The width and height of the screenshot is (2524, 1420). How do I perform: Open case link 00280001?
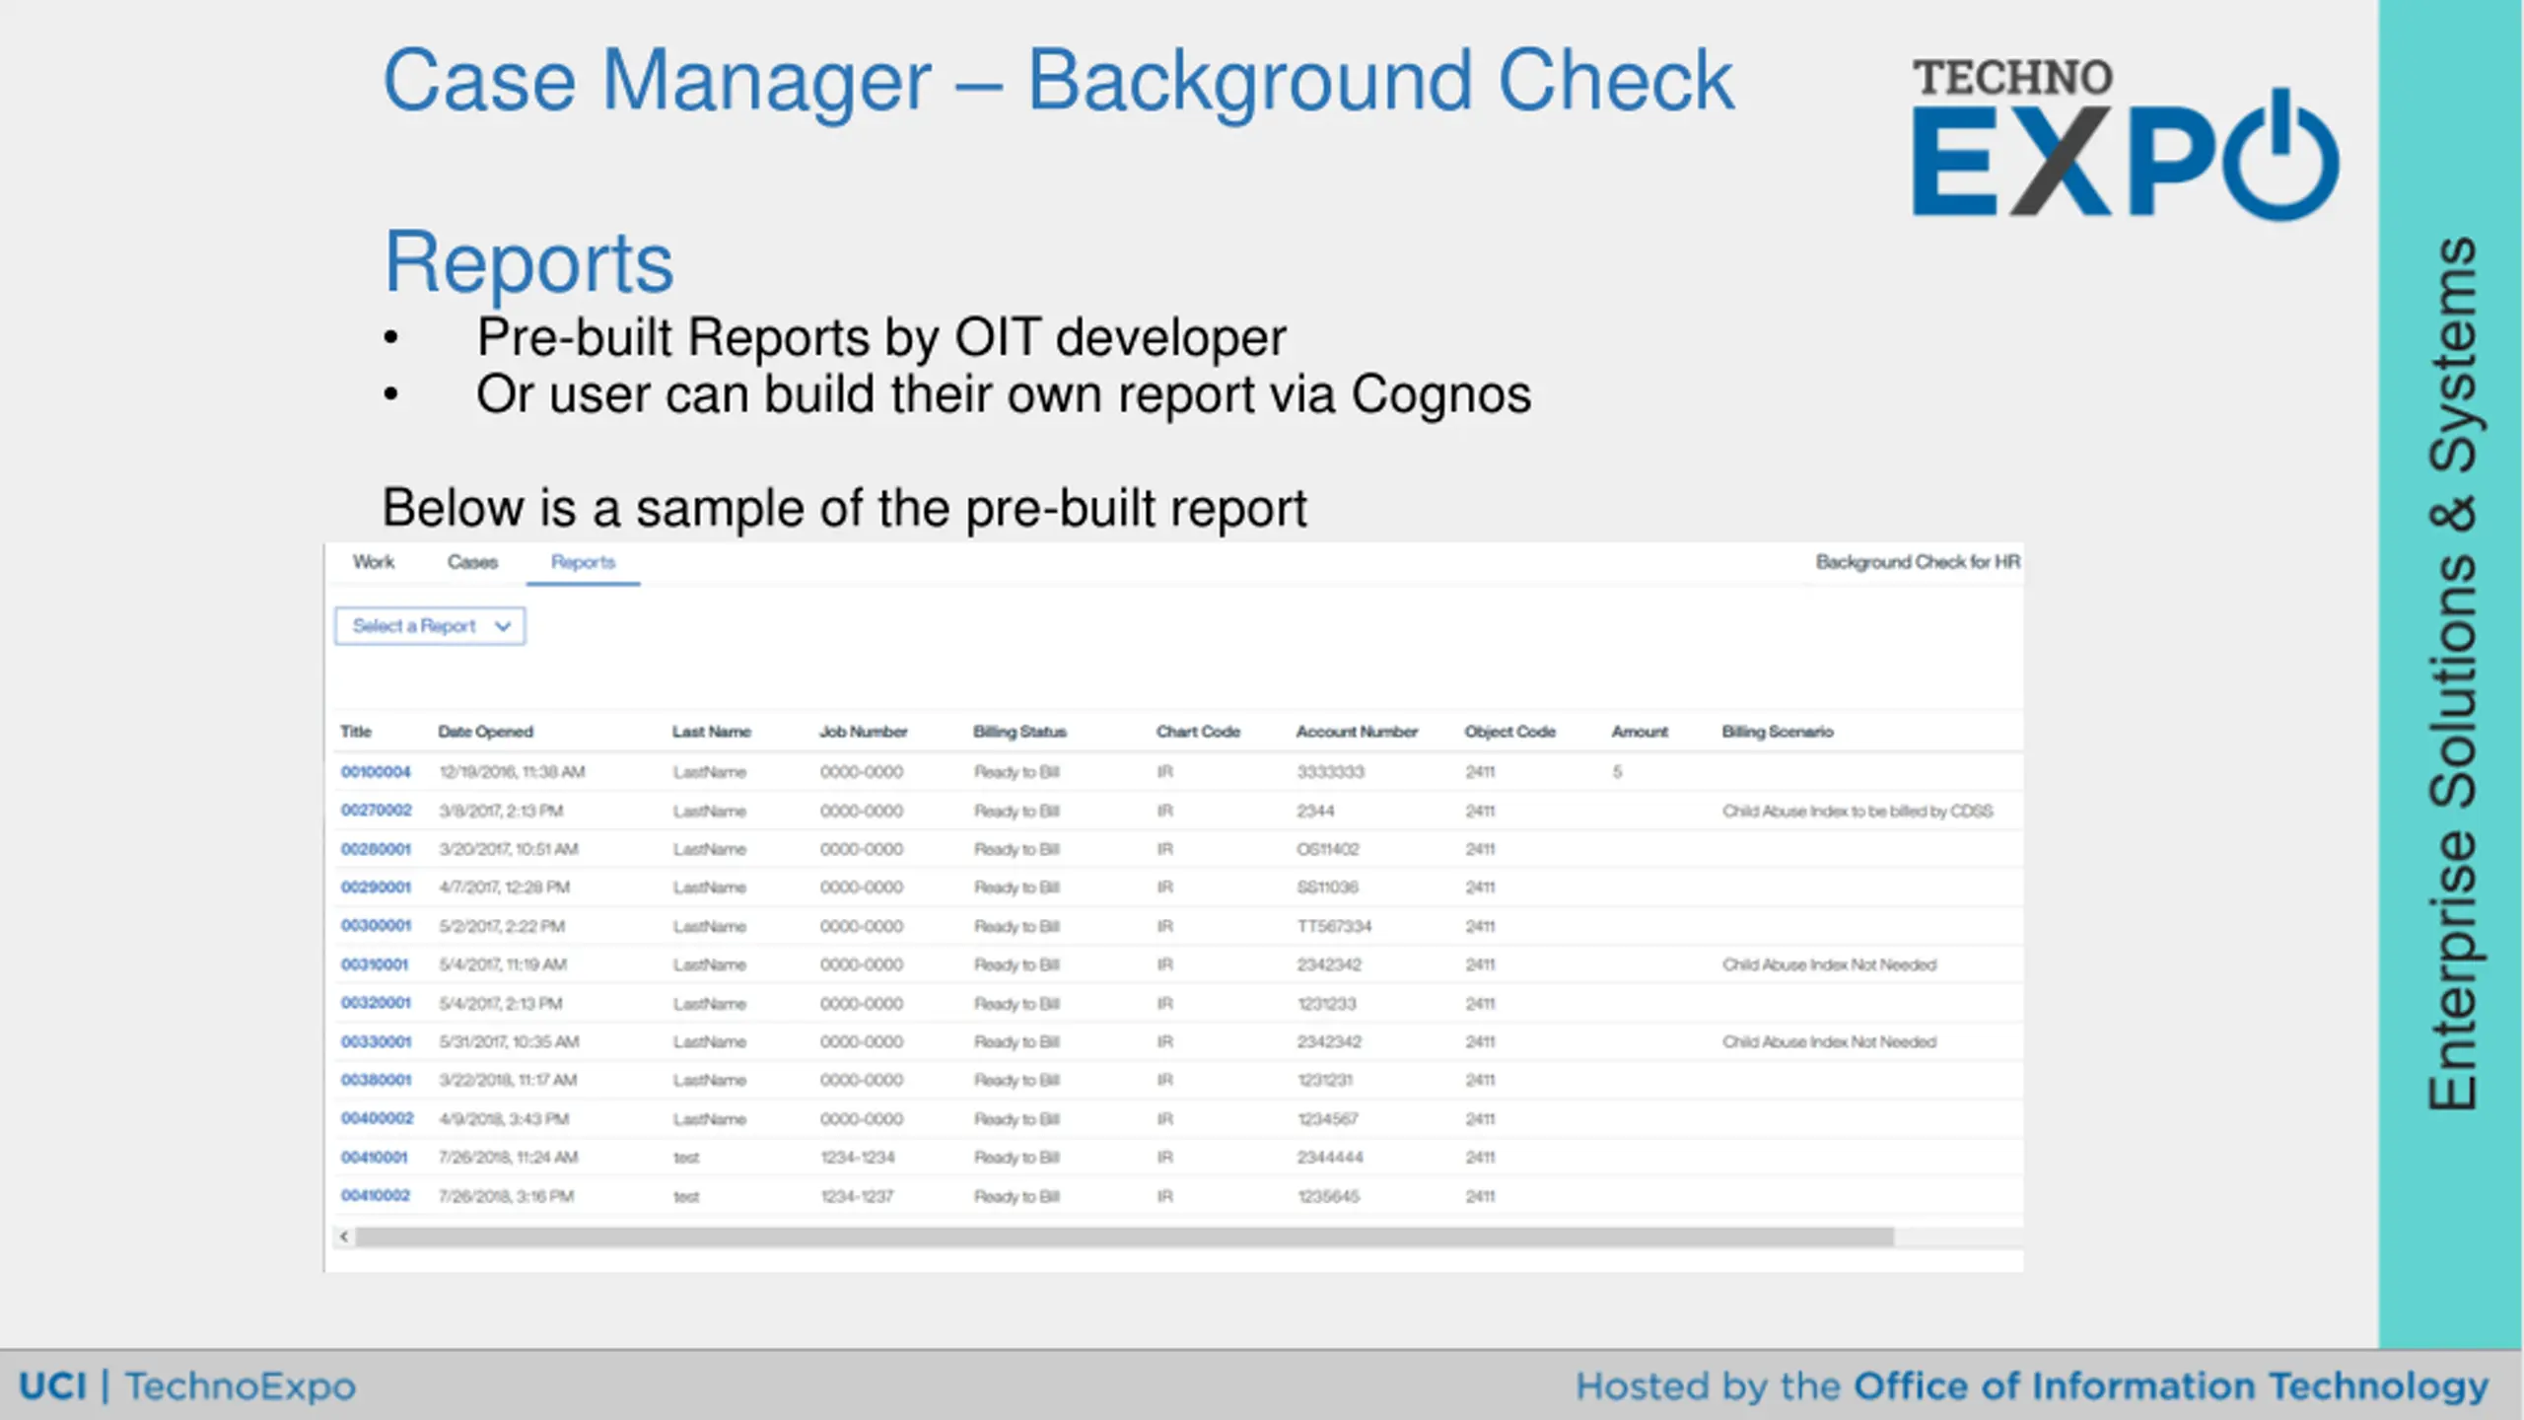(376, 849)
